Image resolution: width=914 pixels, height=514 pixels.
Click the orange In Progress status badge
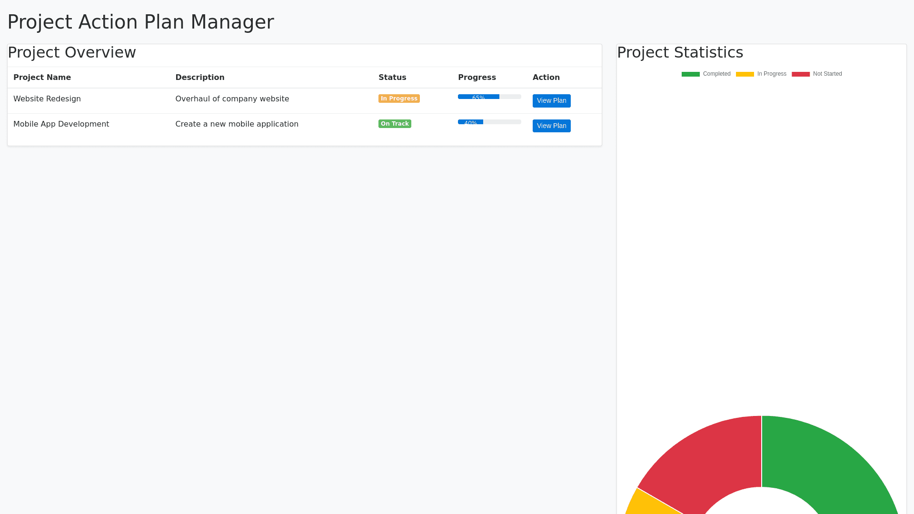pos(399,99)
